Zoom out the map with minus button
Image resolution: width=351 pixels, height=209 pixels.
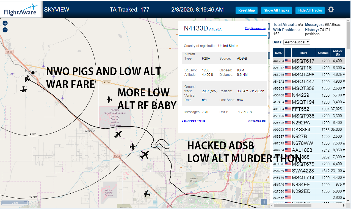click(5, 30)
